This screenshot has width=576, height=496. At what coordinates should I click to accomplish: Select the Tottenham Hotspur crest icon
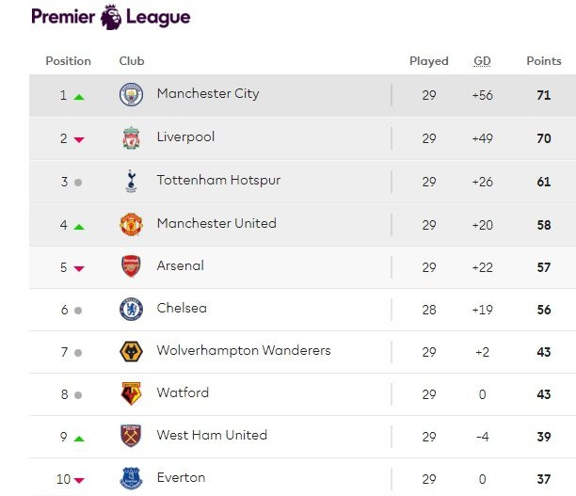pos(131,181)
